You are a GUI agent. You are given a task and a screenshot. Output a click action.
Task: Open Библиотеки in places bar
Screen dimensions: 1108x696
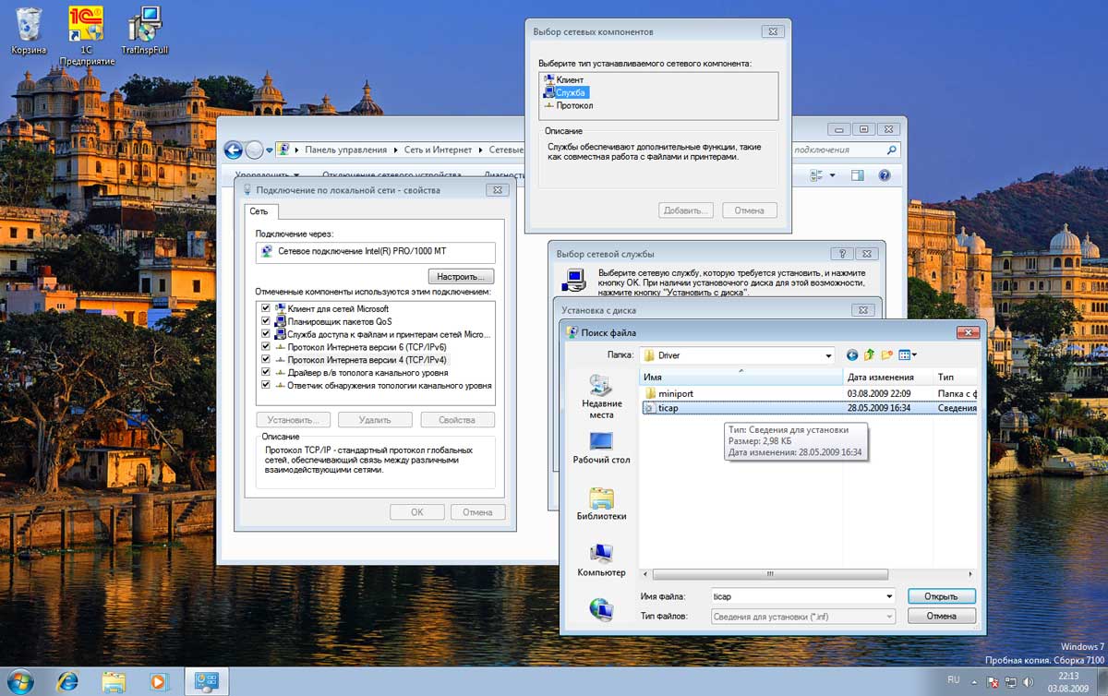[601, 505]
